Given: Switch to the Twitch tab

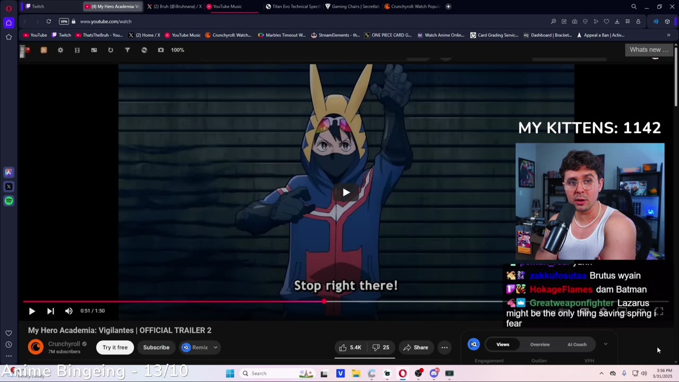Looking at the screenshot, I should coord(51,6).
